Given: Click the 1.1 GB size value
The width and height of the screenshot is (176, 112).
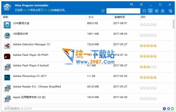Looking at the screenshot, I should point(91,76).
